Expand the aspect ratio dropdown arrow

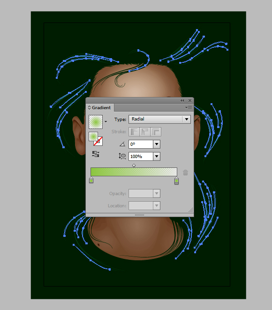tap(157, 156)
